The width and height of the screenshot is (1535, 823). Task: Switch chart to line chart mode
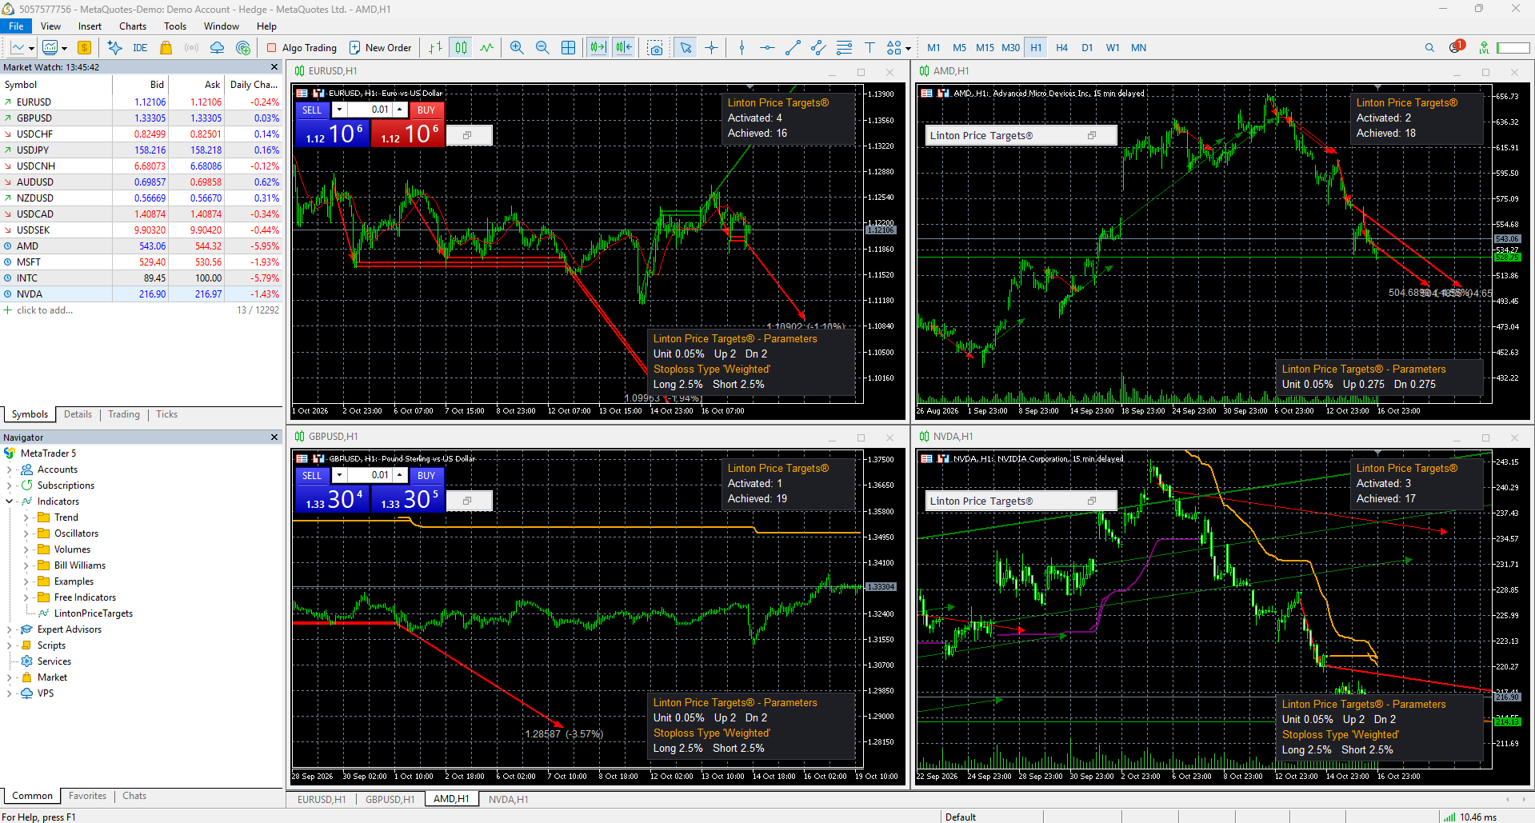pyautogui.click(x=486, y=48)
